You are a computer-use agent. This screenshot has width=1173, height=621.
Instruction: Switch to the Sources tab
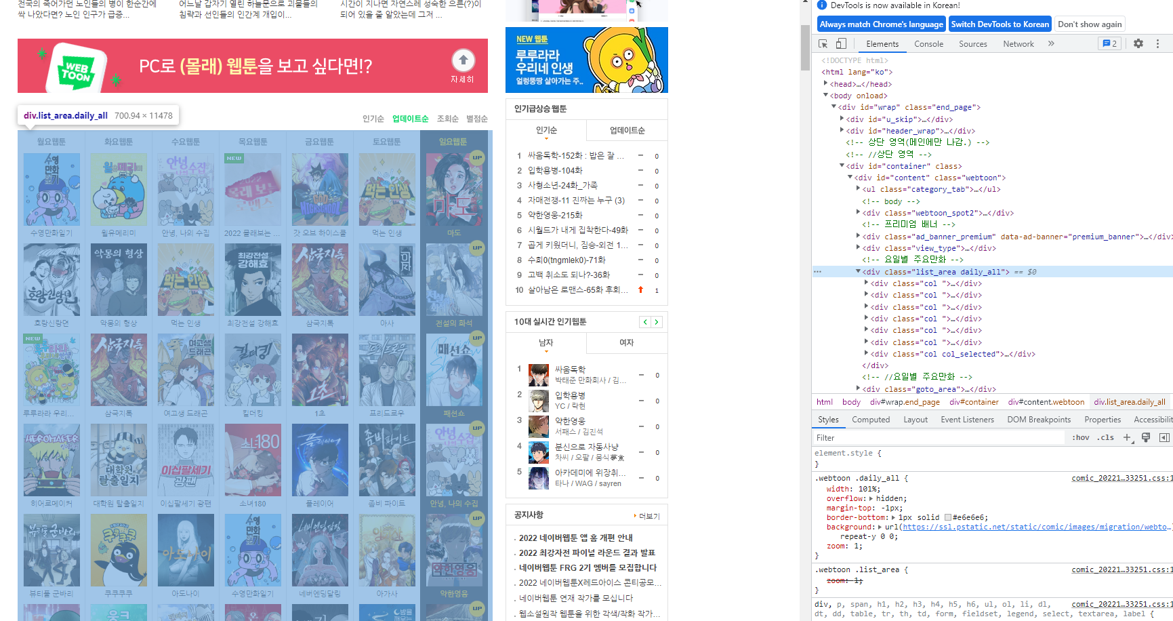pos(972,43)
